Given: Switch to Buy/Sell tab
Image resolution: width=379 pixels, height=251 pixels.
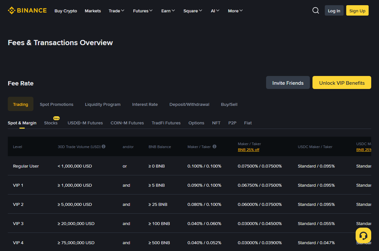Looking at the screenshot, I should point(229,104).
